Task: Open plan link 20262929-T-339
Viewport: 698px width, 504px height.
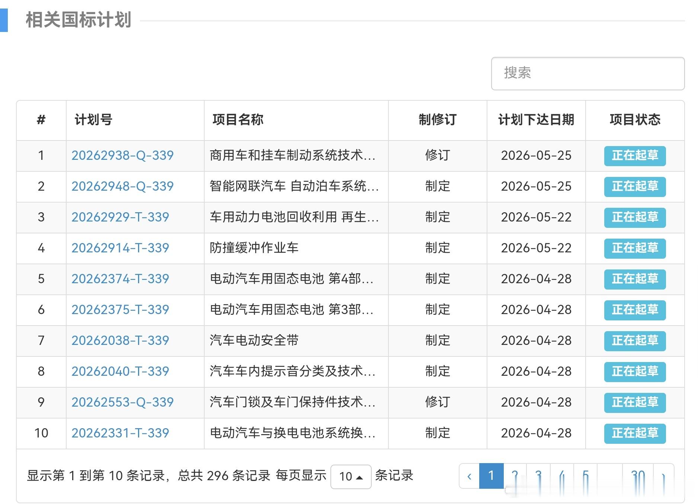Action: pos(120,217)
